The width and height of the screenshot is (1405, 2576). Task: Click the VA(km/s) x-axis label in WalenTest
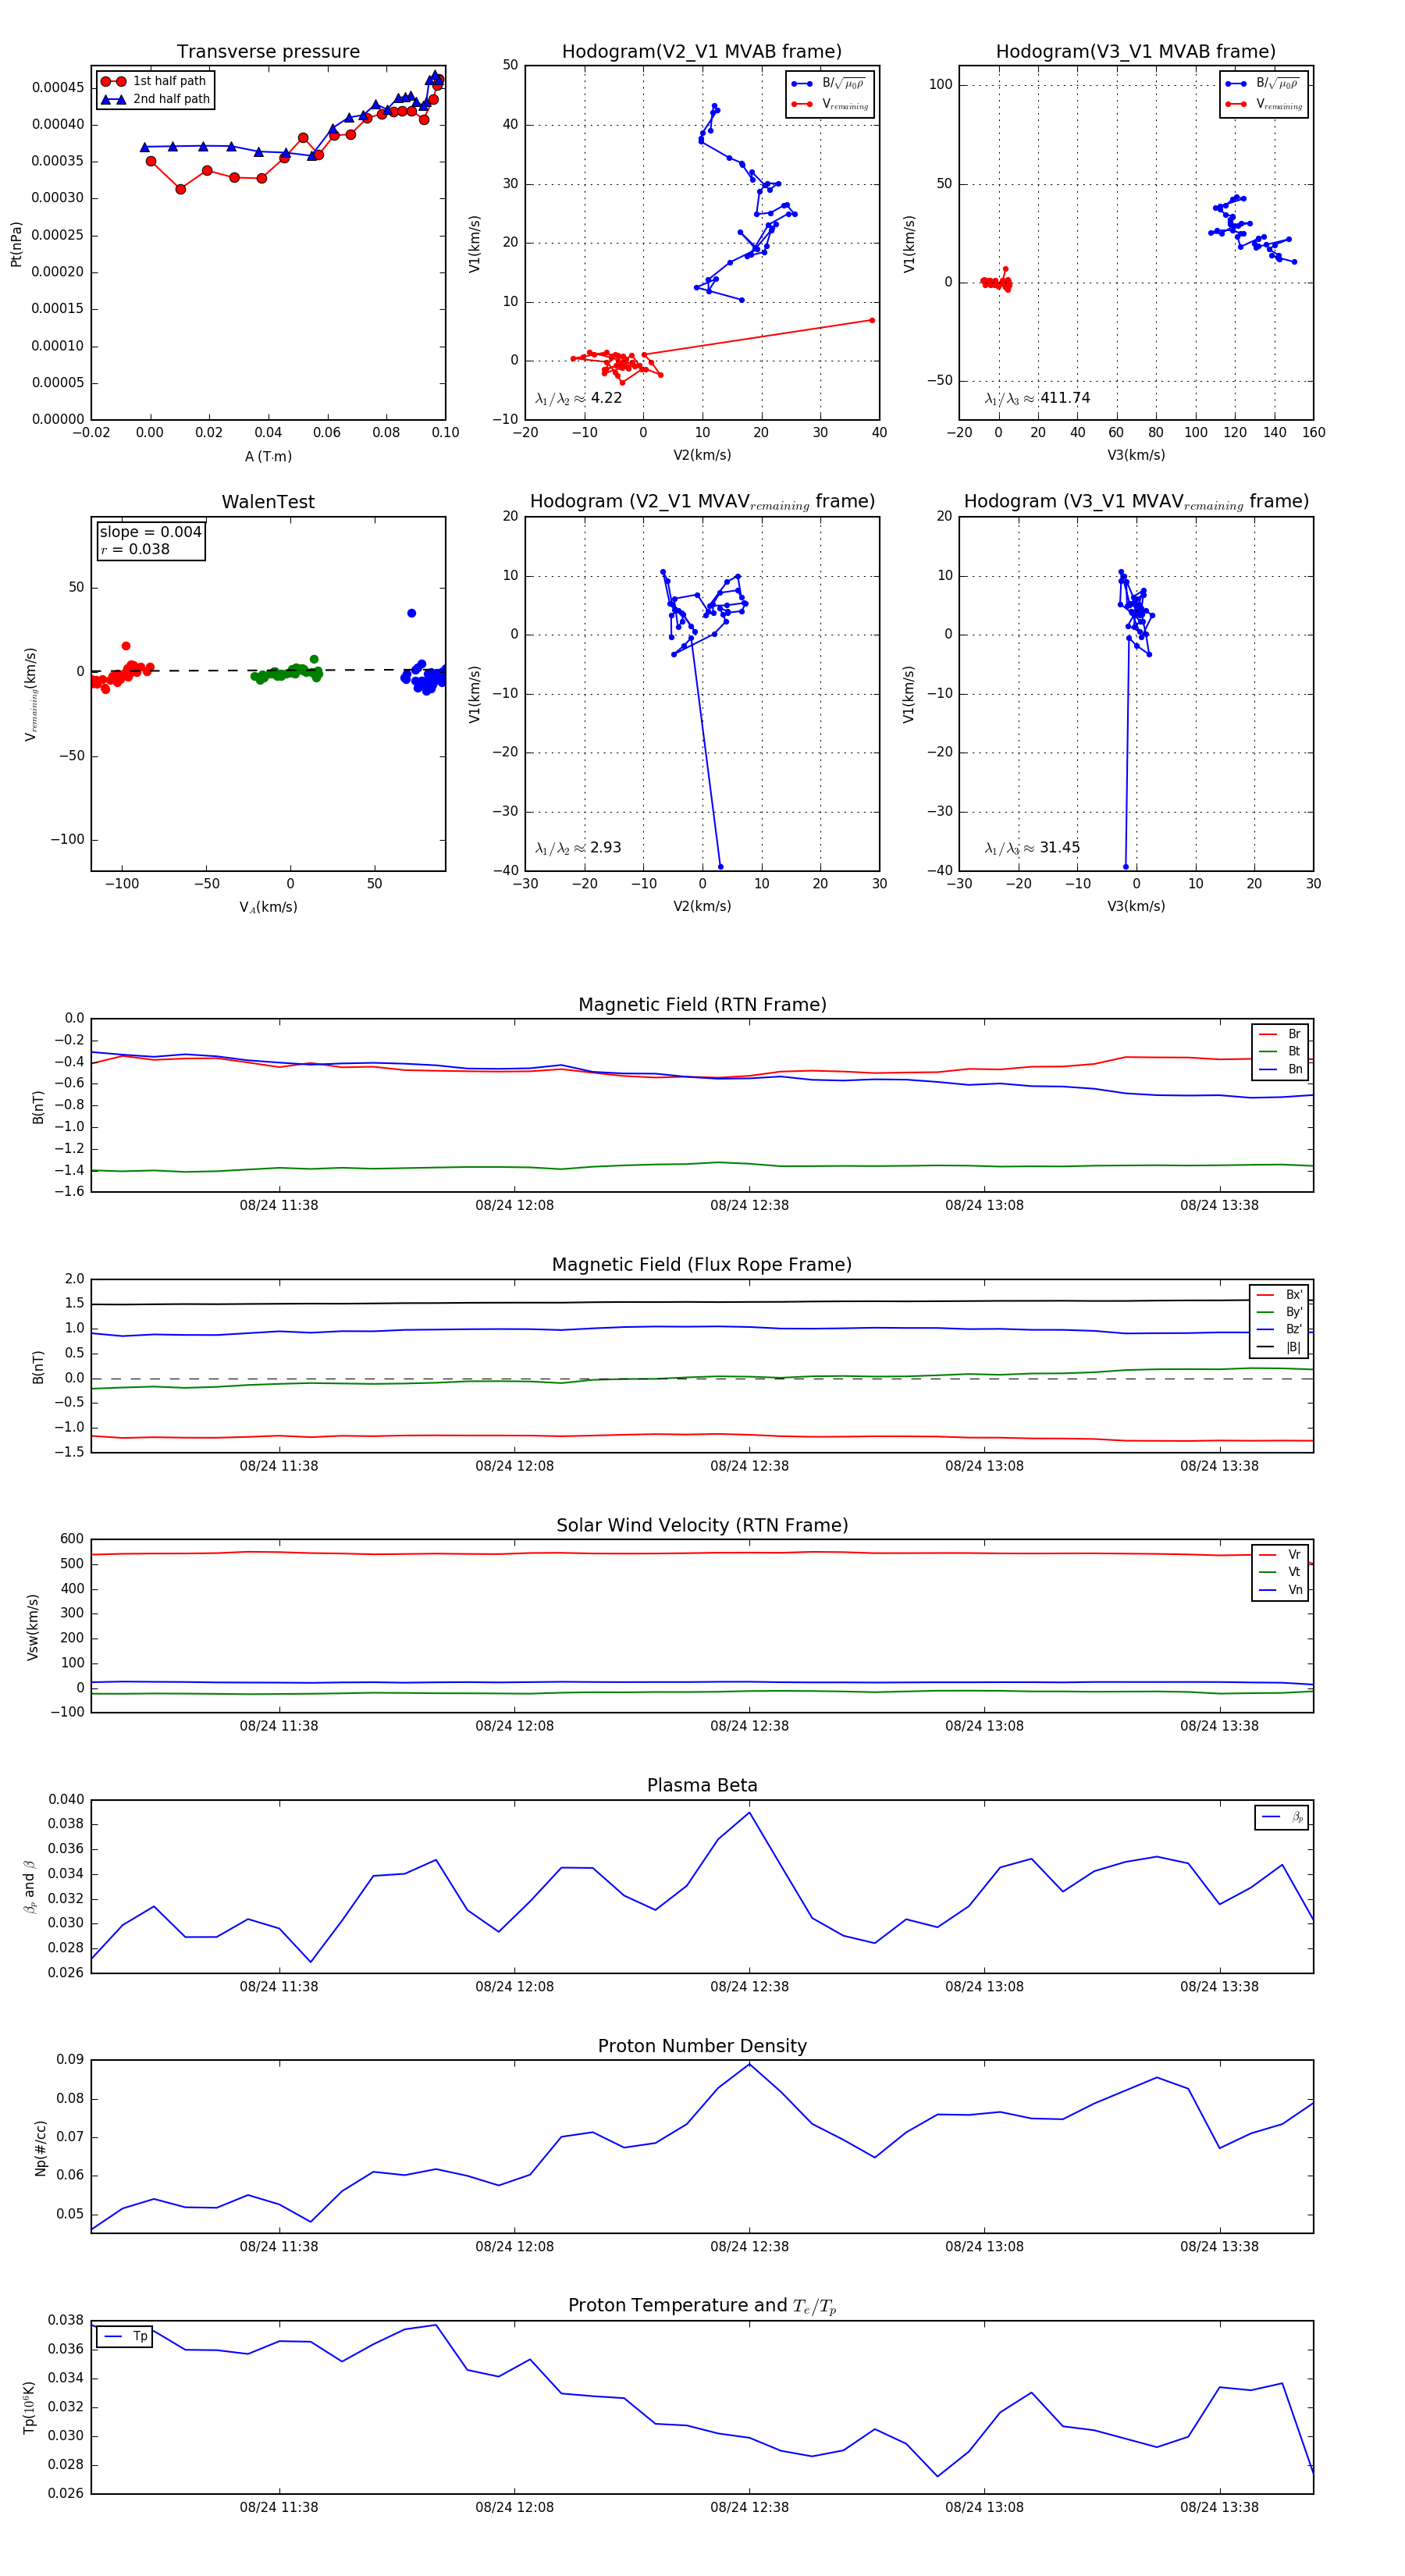coord(268,907)
